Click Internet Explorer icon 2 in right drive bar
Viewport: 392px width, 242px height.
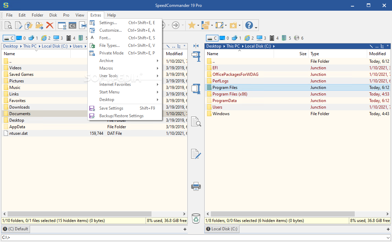tap(249, 38)
